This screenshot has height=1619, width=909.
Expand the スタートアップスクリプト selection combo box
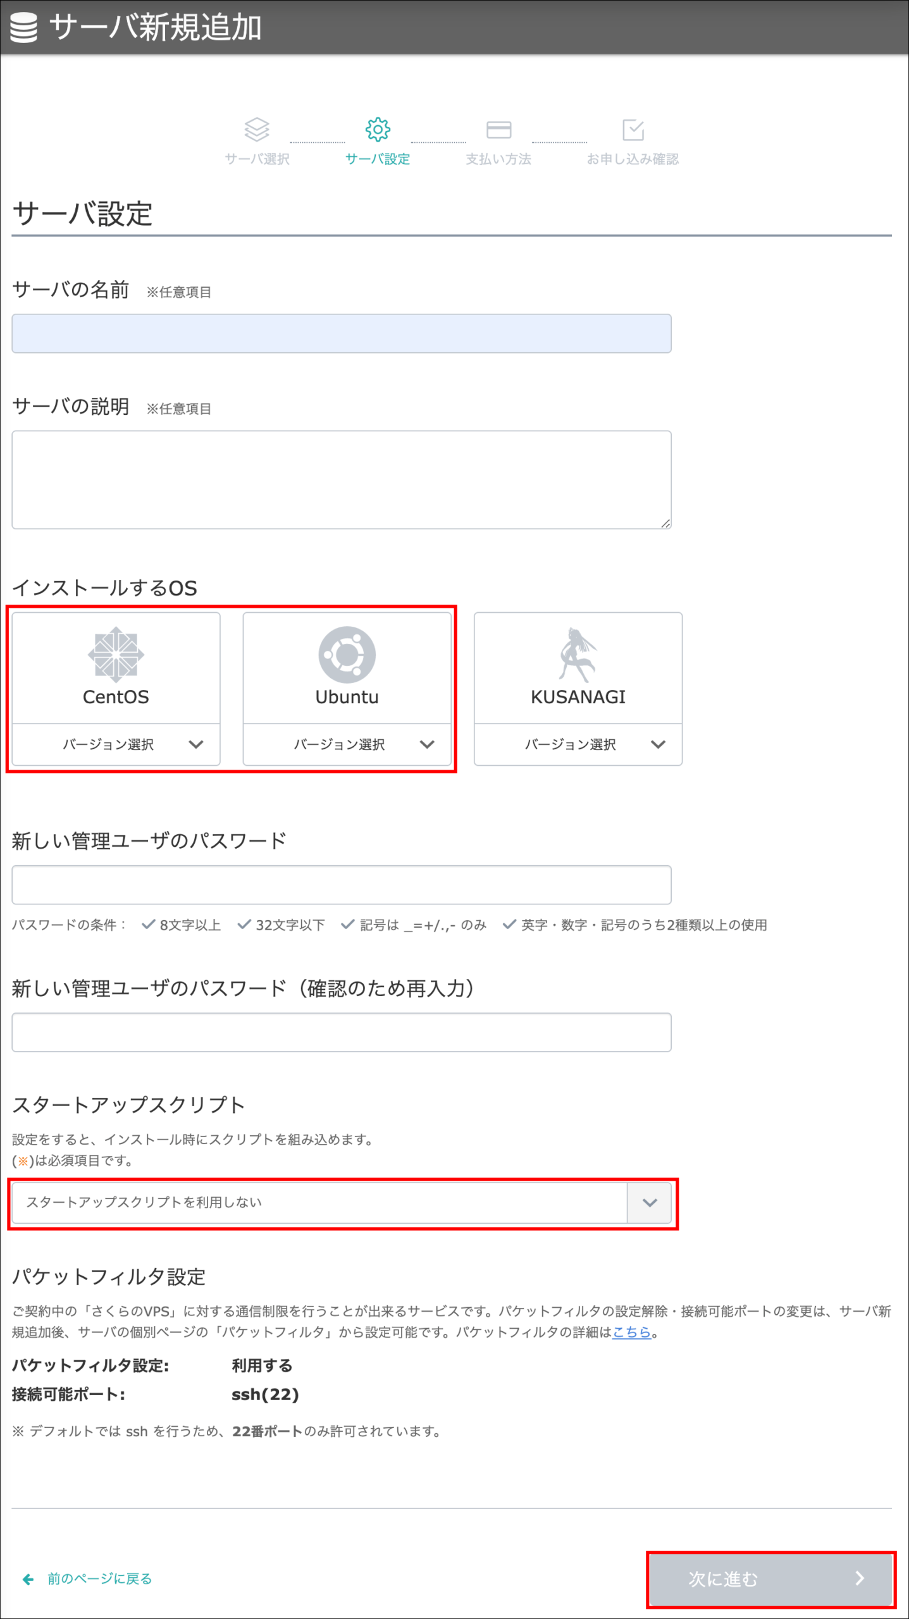(342, 1203)
